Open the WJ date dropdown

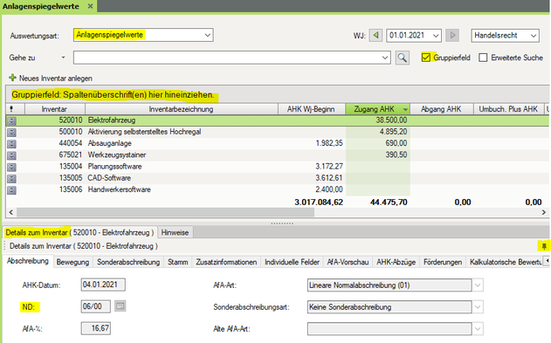[436, 36]
